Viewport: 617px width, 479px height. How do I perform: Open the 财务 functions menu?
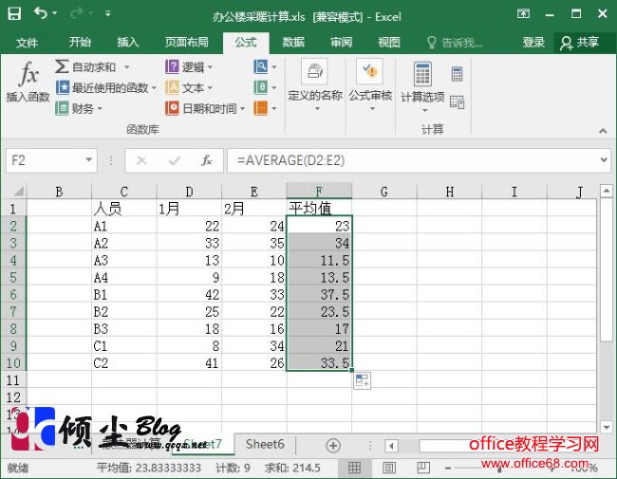[79, 108]
